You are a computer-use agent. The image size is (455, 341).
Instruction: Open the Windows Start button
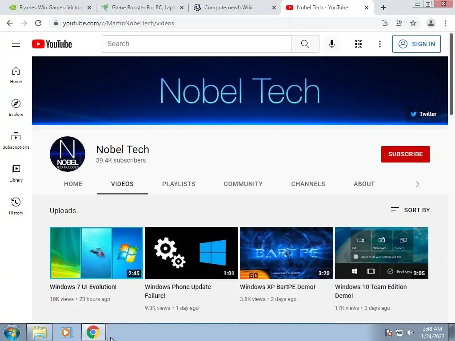[x=12, y=332]
